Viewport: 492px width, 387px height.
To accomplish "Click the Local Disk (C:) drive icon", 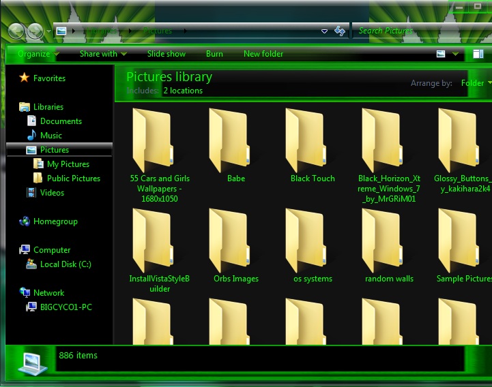I will (x=31, y=264).
